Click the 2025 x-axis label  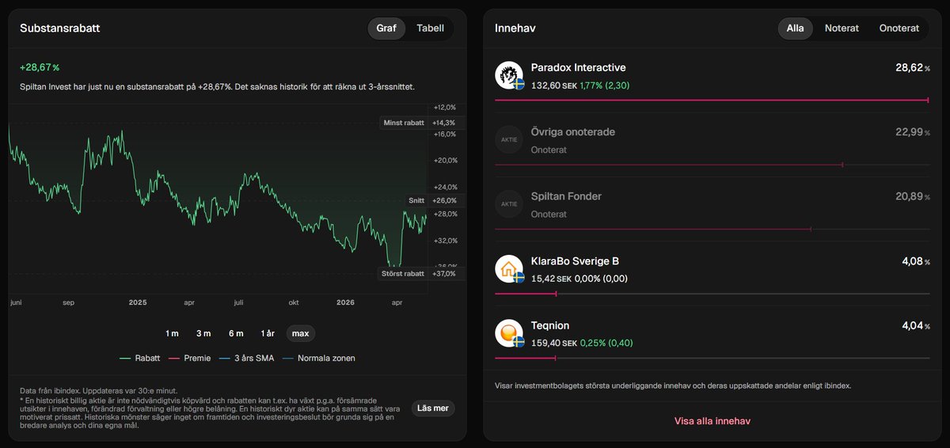click(138, 302)
